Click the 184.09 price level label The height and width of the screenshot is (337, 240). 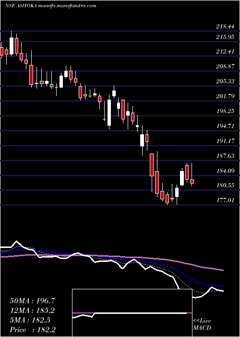click(x=225, y=171)
